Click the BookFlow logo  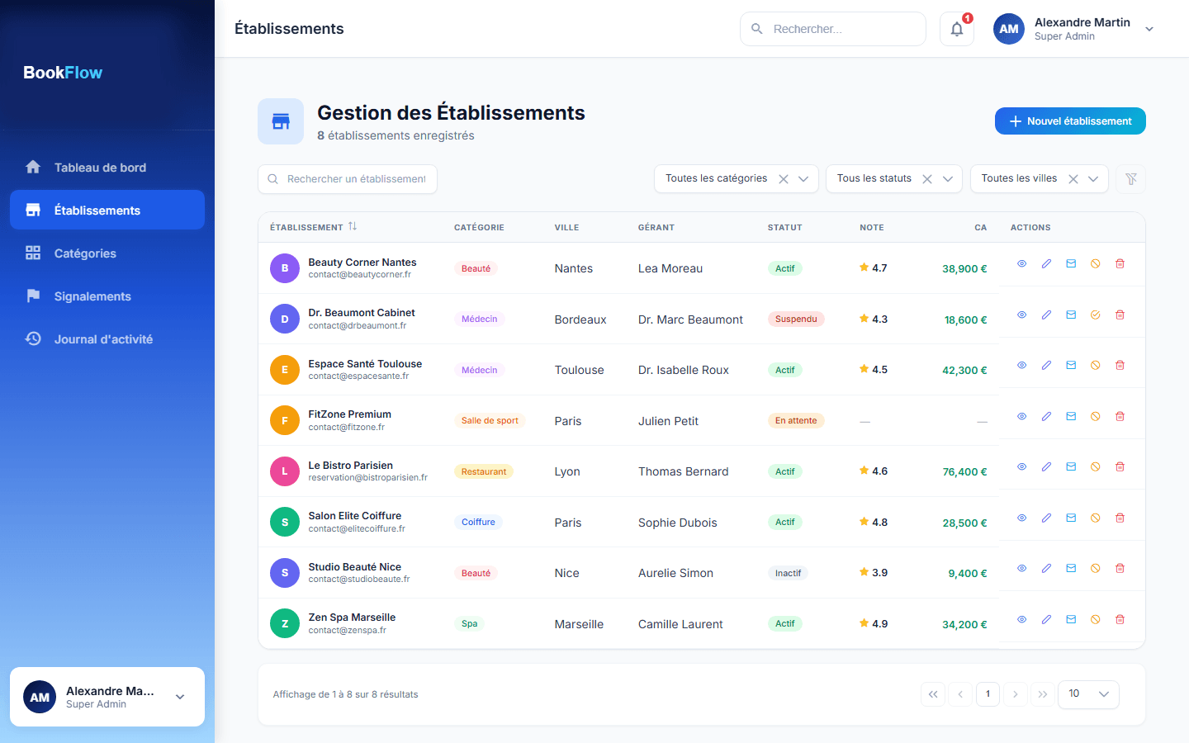tap(63, 73)
